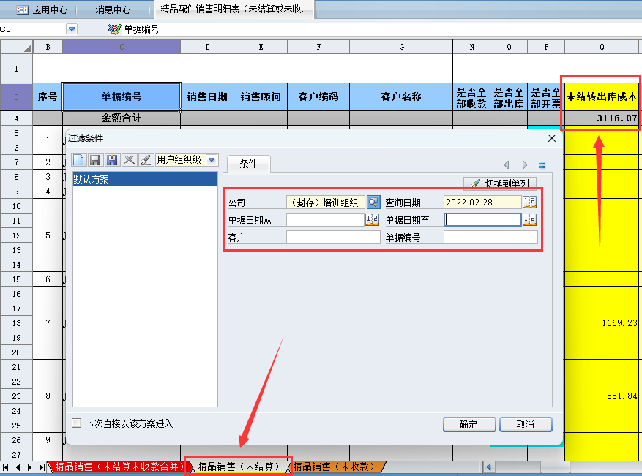
Task: Open the 查询日期 calendar picker
Action: click(x=530, y=203)
